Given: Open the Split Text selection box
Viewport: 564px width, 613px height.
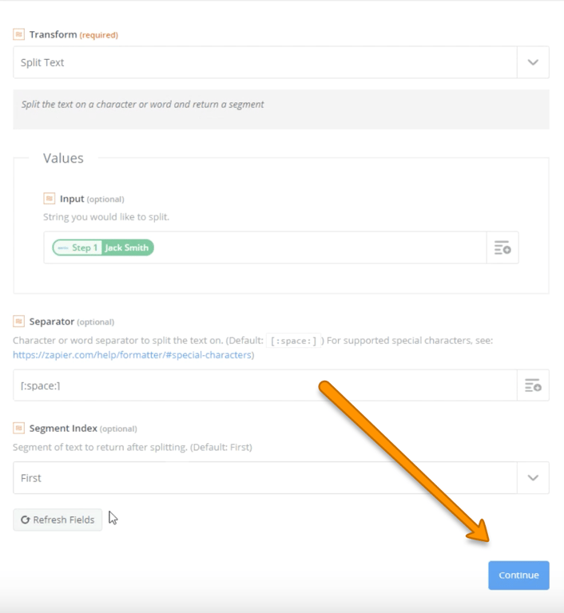Looking at the screenshot, I should pos(264,62).
